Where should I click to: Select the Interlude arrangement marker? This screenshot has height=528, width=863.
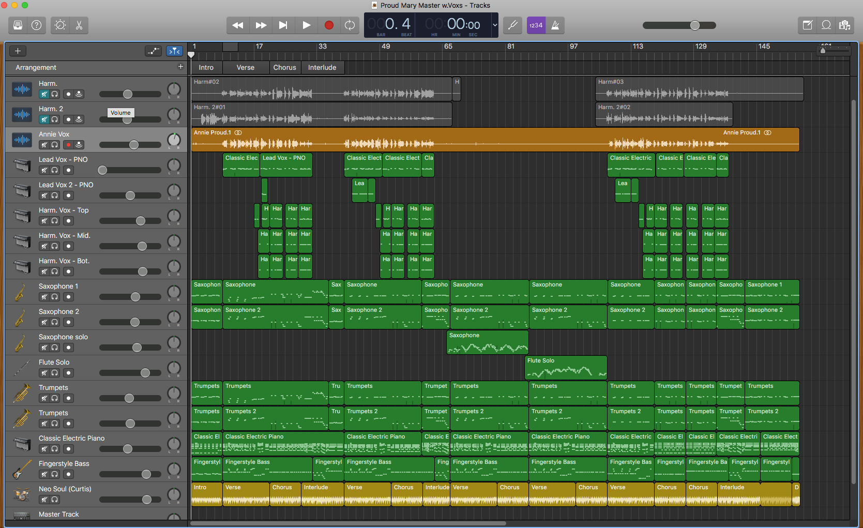pyautogui.click(x=322, y=67)
